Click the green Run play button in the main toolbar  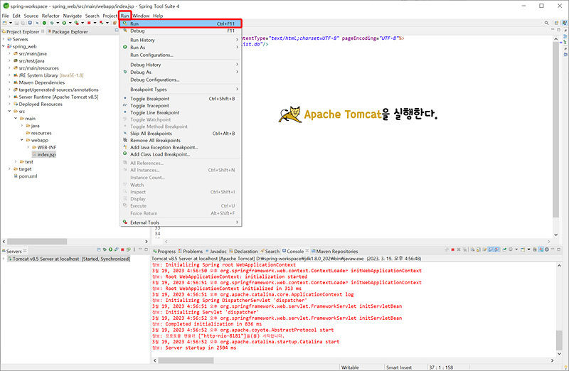pos(64,23)
